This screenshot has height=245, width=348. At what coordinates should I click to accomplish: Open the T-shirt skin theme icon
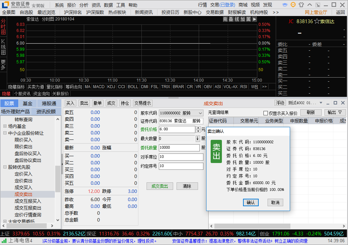coord(301,5)
